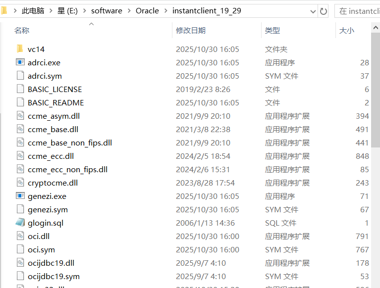Open the address bar history dropdown
Viewport: 380px width, 288px height.
[313, 11]
